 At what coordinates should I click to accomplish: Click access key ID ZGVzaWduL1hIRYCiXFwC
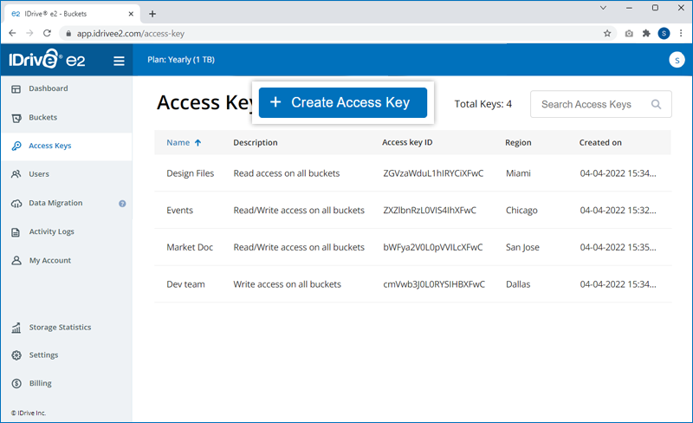[x=433, y=173]
